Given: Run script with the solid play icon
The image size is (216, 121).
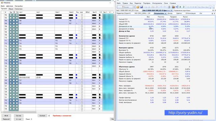Looking at the screenshot, I should 180,7.
